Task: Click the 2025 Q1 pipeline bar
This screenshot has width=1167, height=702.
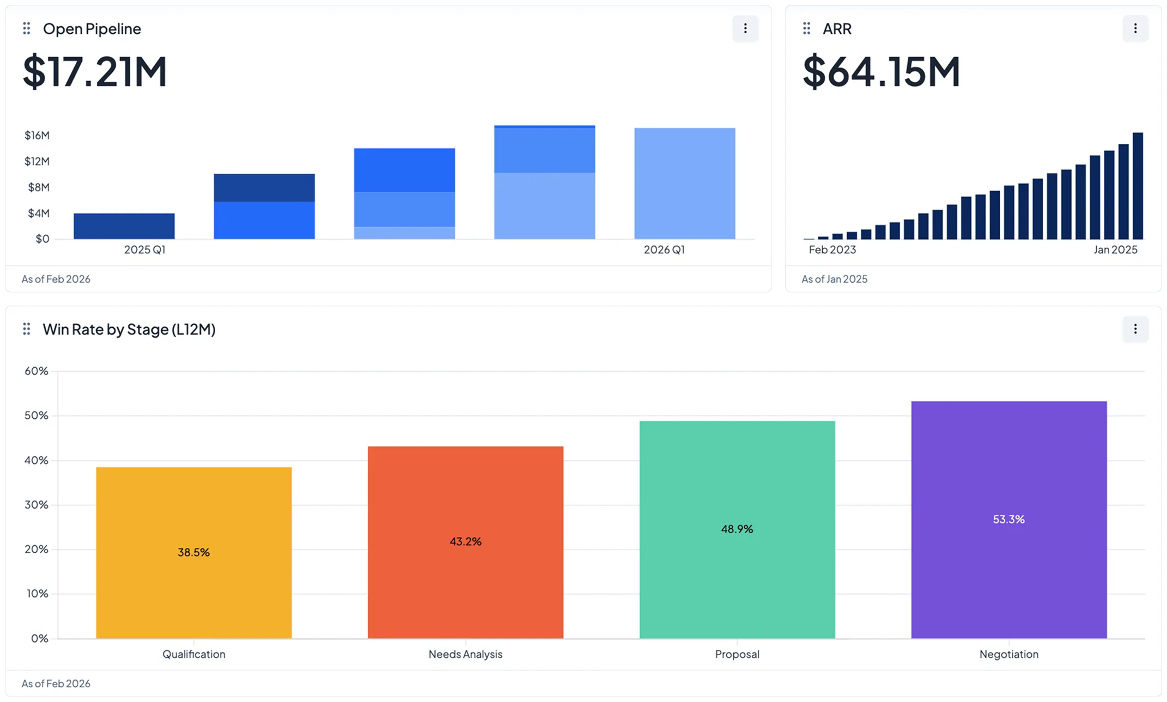Action: coord(124,226)
